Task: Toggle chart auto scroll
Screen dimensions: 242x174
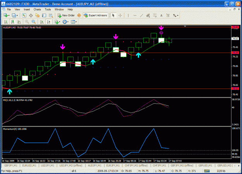Action: pyautogui.click(x=42, y=22)
